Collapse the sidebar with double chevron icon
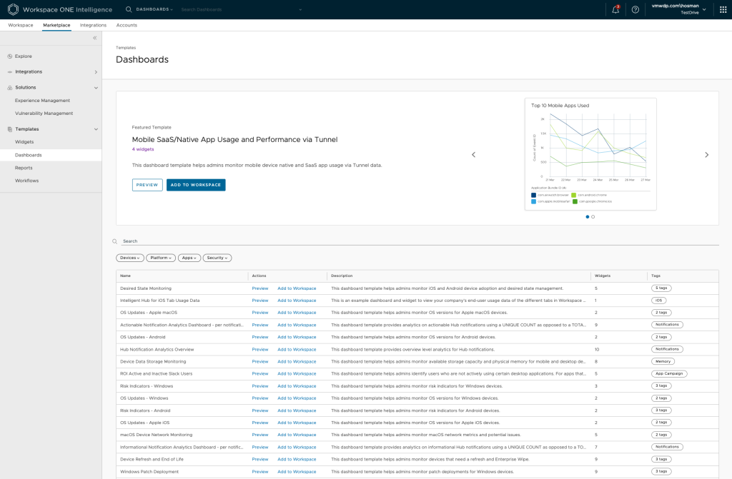The height and width of the screenshot is (479, 732). pos(95,37)
